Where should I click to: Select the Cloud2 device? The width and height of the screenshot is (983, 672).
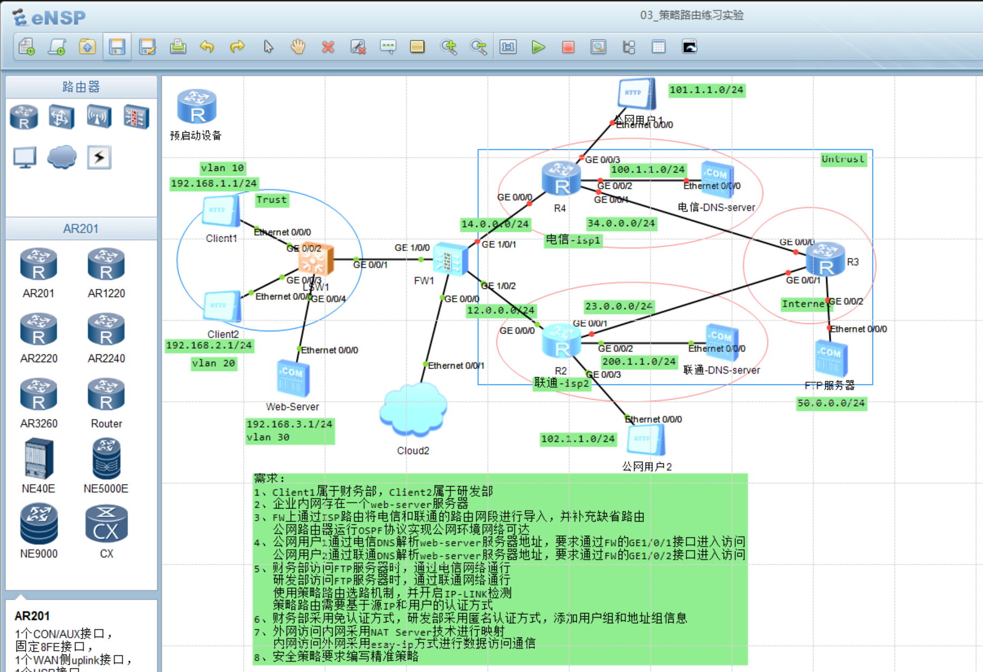(x=413, y=409)
